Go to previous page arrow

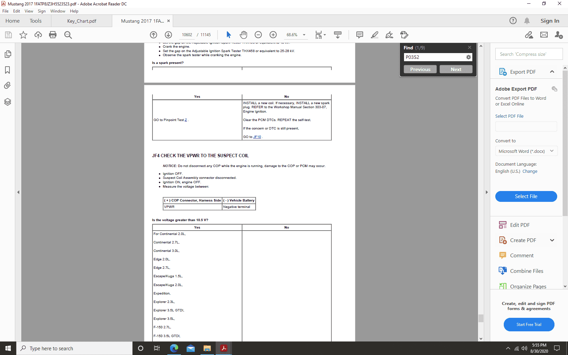coord(153,35)
